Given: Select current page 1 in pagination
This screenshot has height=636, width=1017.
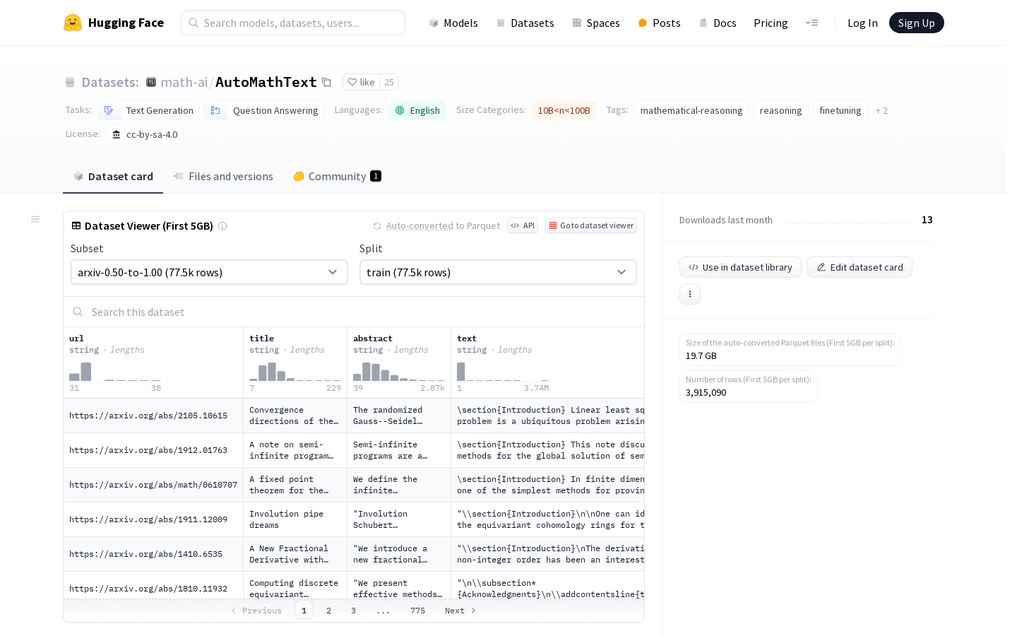Looking at the screenshot, I should 304,611.
